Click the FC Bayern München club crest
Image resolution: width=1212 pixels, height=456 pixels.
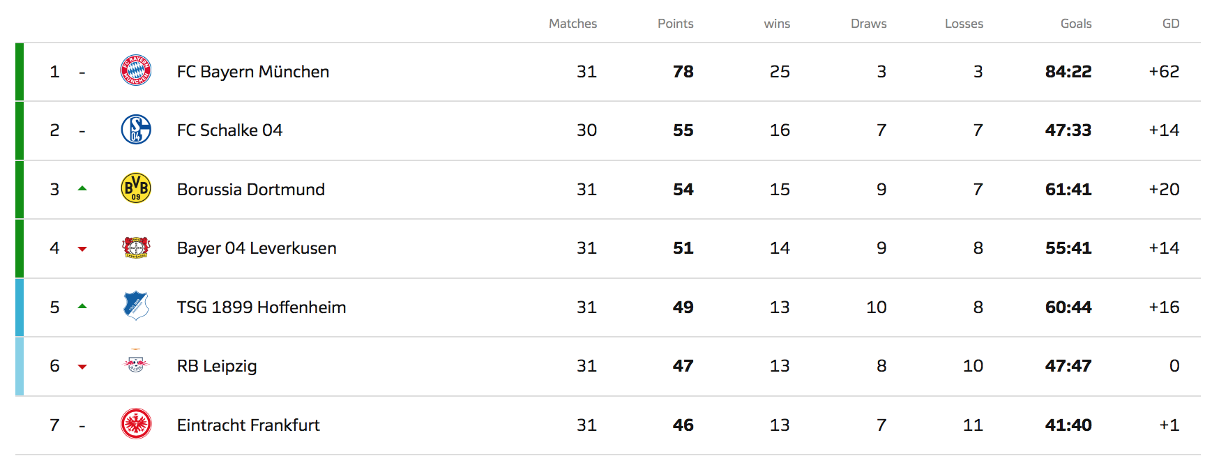136,70
